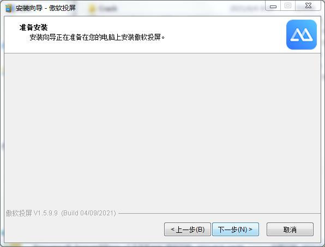This screenshot has height=247, width=325.
Task: Click the right arrow on the 下一步 button
Action: (x=250, y=229)
